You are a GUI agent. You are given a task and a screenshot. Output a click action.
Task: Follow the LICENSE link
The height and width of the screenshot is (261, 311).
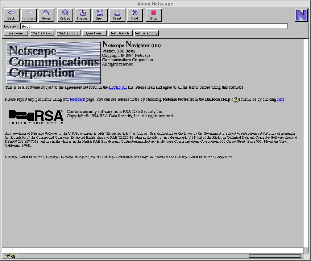pos(118,87)
